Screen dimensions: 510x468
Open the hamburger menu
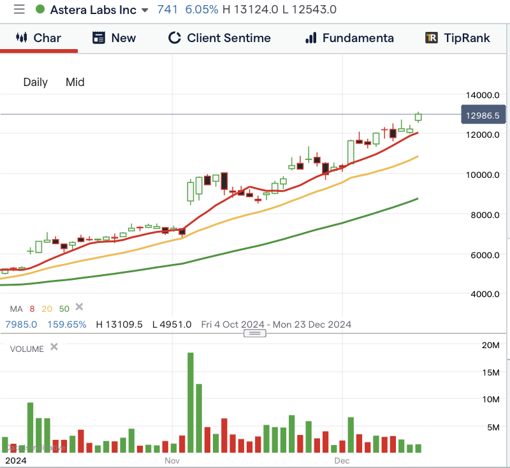coord(19,10)
